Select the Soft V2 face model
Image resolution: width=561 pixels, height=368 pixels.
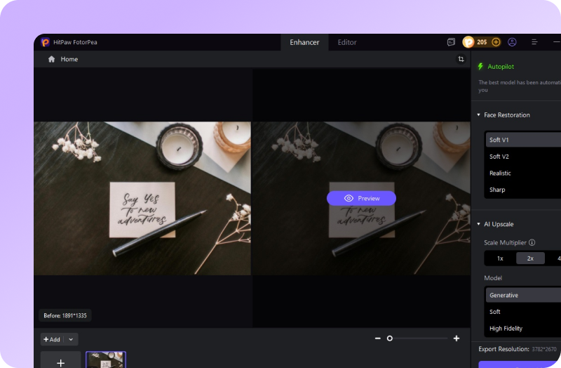(x=523, y=157)
